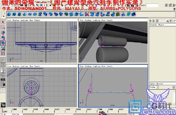
Task: Open the Object menu in channel box
Action: point(161,25)
